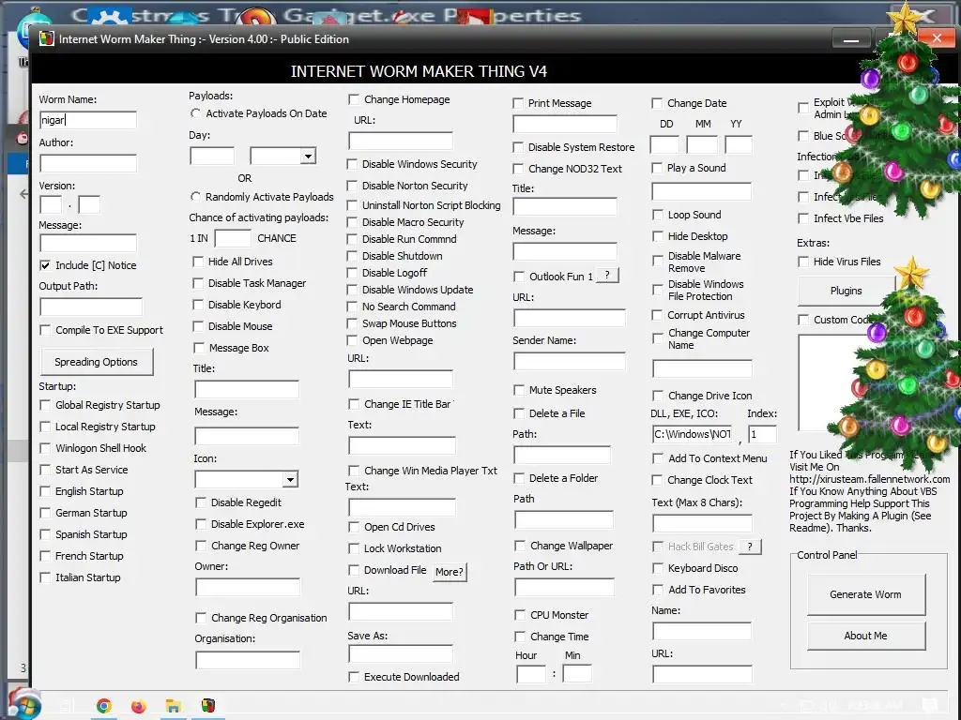Click the Change Homepage URL field
Image resolution: width=961 pixels, height=720 pixels.
(x=401, y=141)
